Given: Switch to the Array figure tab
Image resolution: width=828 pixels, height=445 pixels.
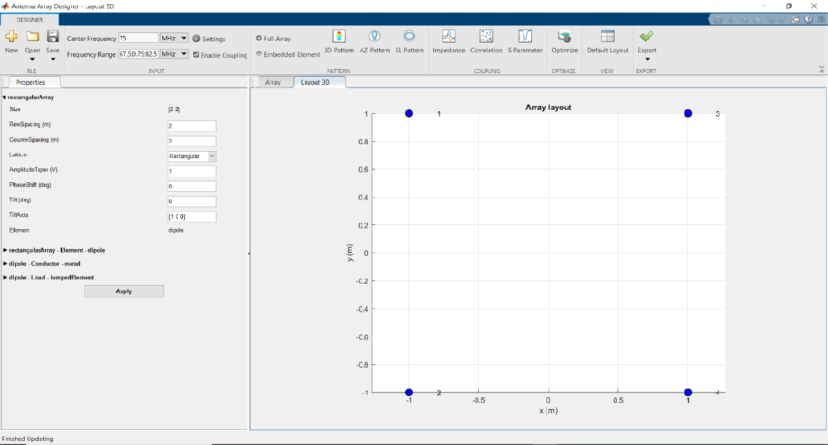Looking at the screenshot, I should (x=273, y=82).
